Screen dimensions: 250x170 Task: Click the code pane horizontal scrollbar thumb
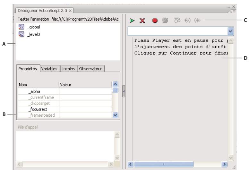(x=164, y=164)
